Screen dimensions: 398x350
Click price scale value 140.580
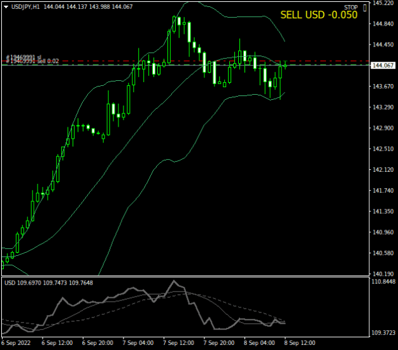[383, 253]
